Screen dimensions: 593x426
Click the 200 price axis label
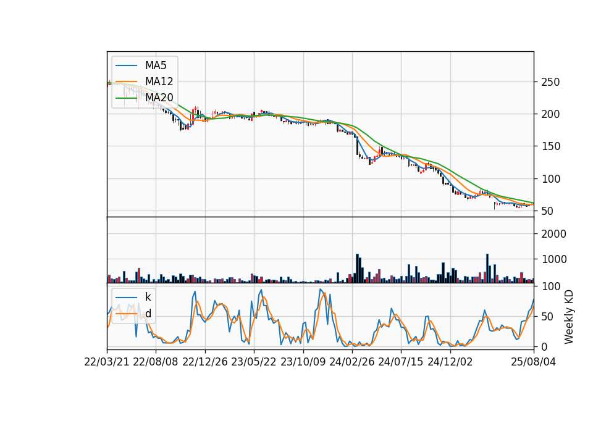(x=550, y=114)
